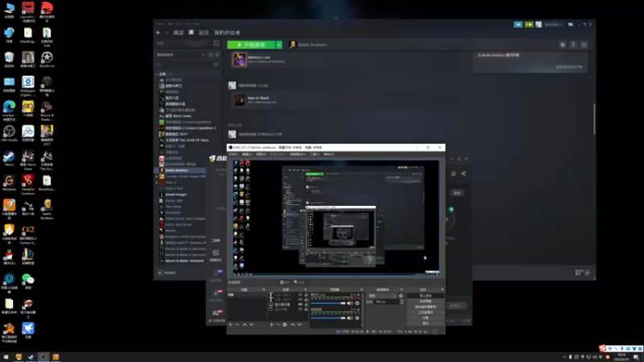Toggle visibility of the first text source in OBS
This screenshot has width=644, height=362.
pyautogui.click(x=300, y=294)
